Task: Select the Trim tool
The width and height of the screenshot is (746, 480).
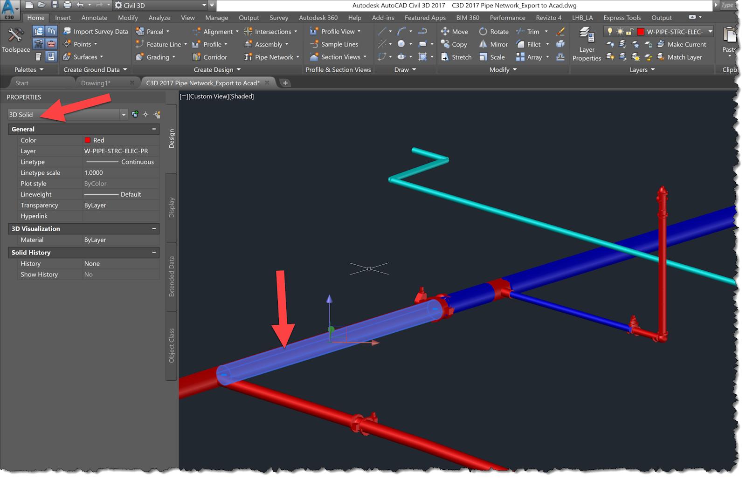Action: pyautogui.click(x=528, y=32)
